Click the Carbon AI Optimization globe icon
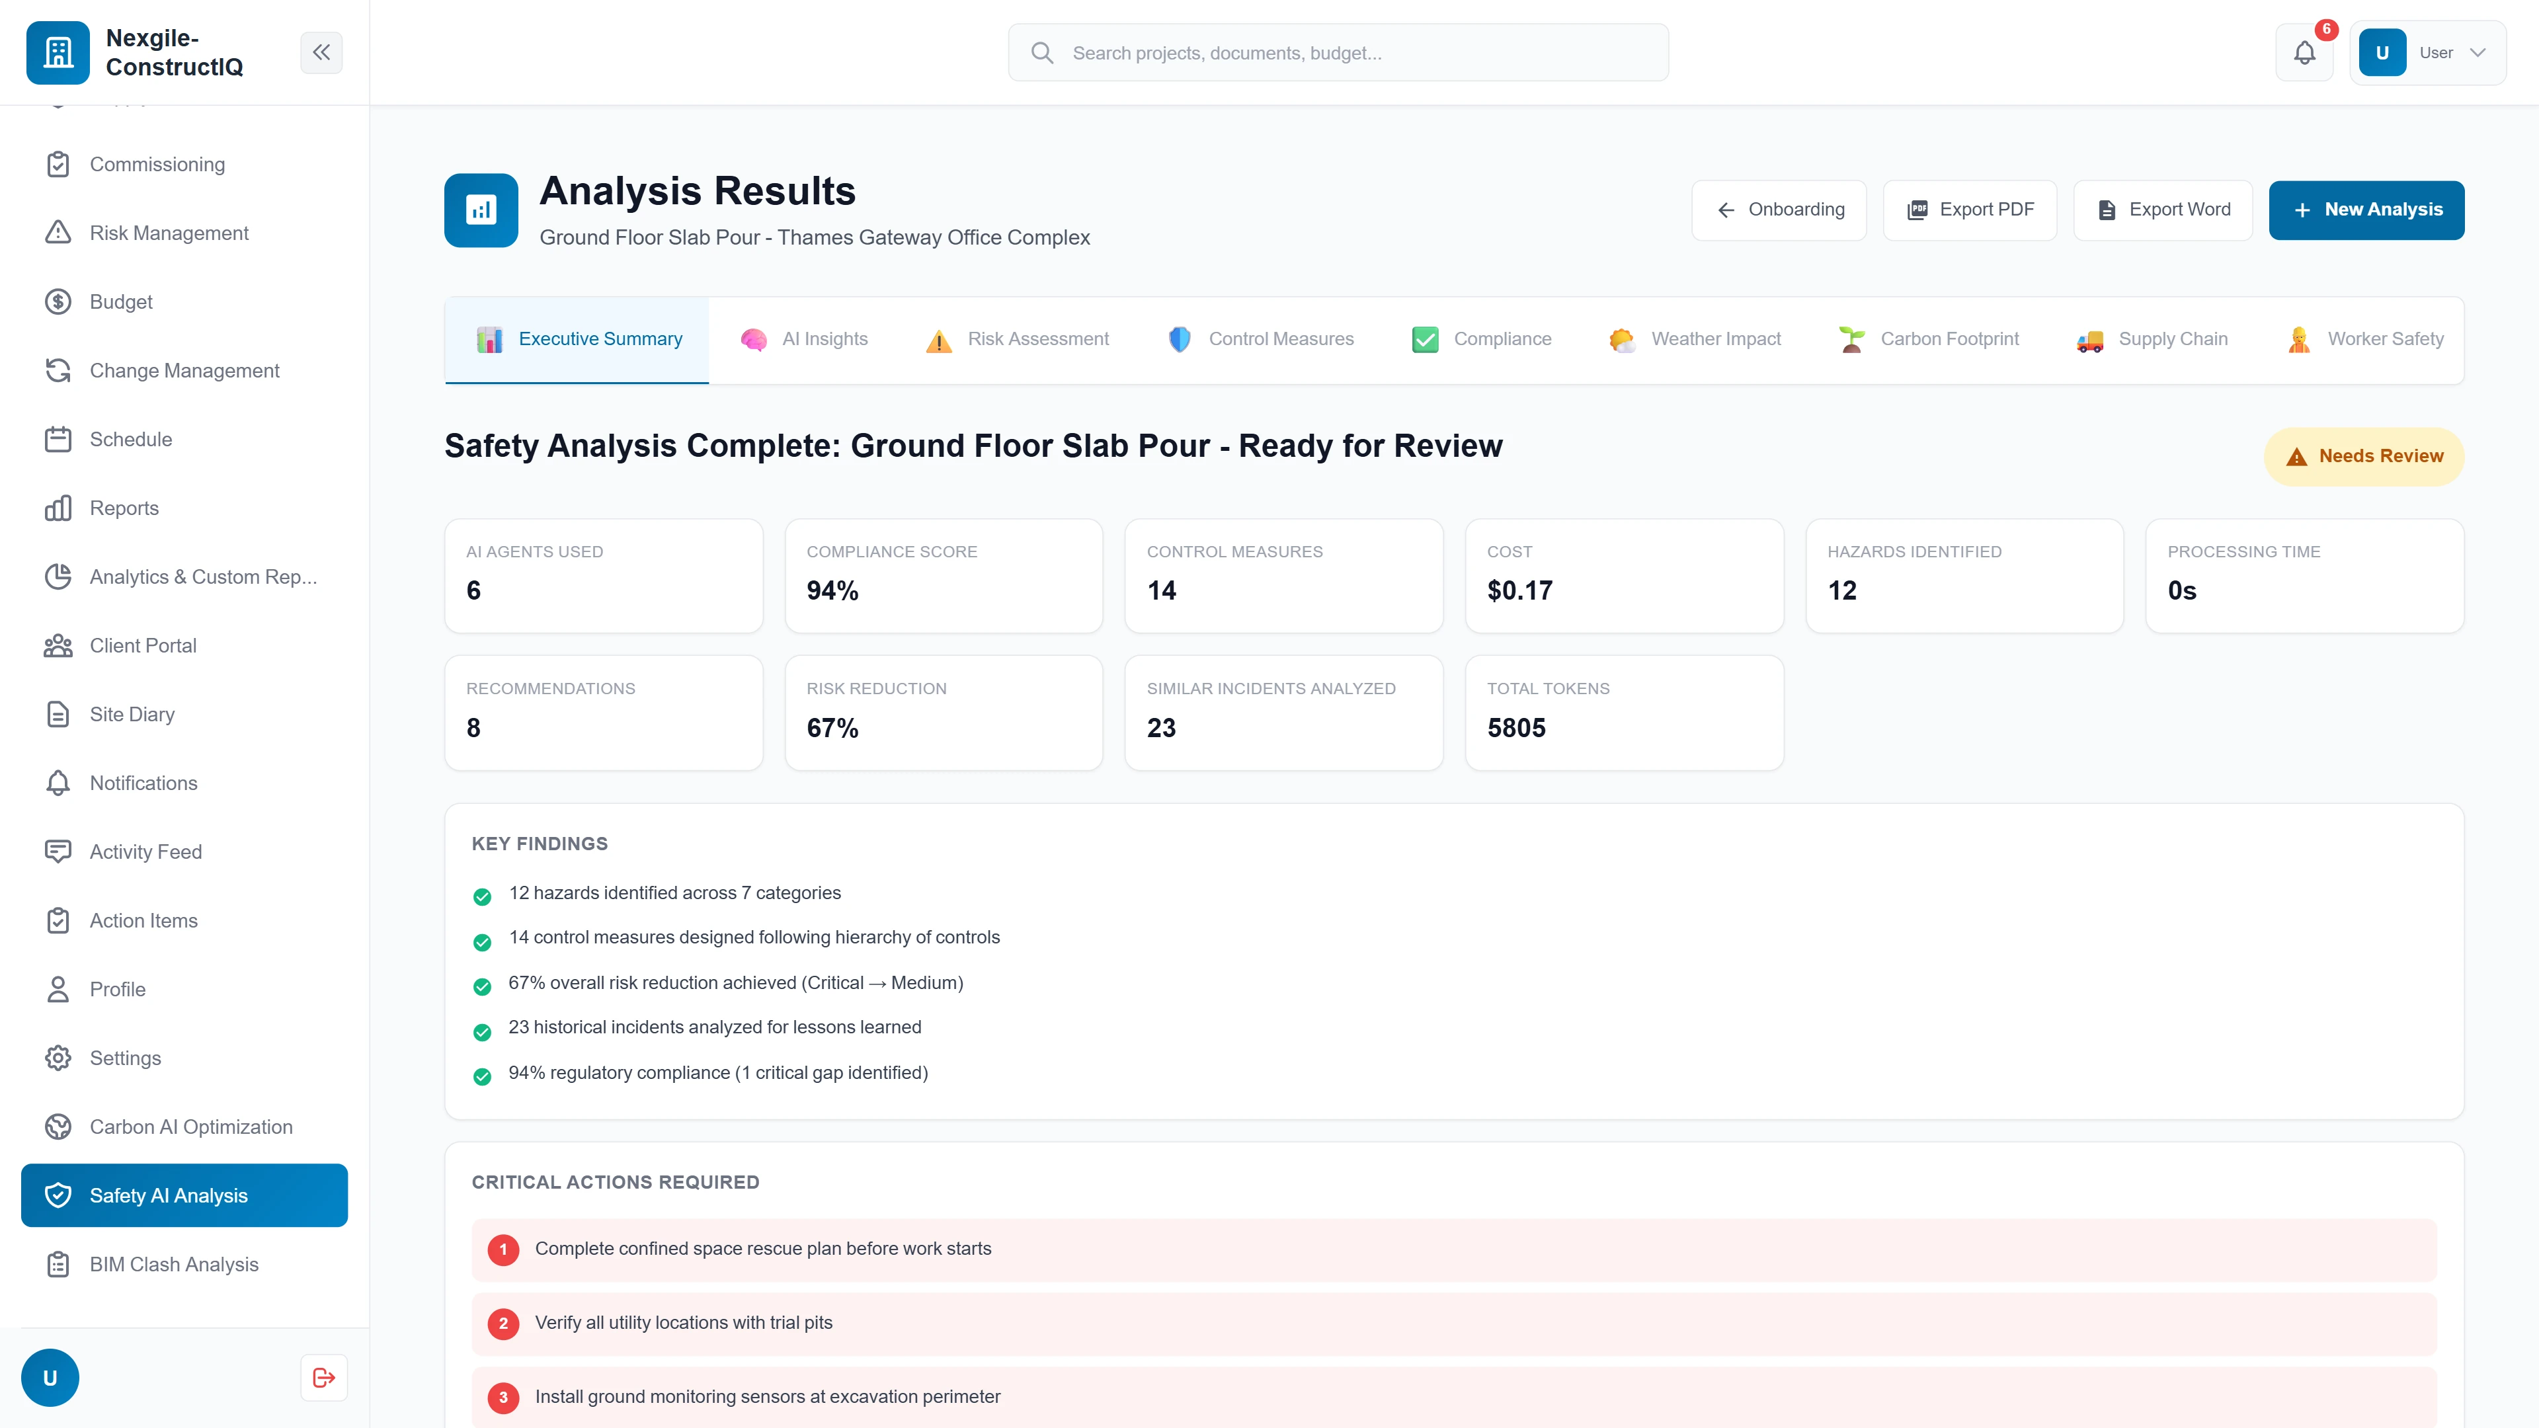The width and height of the screenshot is (2539, 1428). coord(57,1127)
